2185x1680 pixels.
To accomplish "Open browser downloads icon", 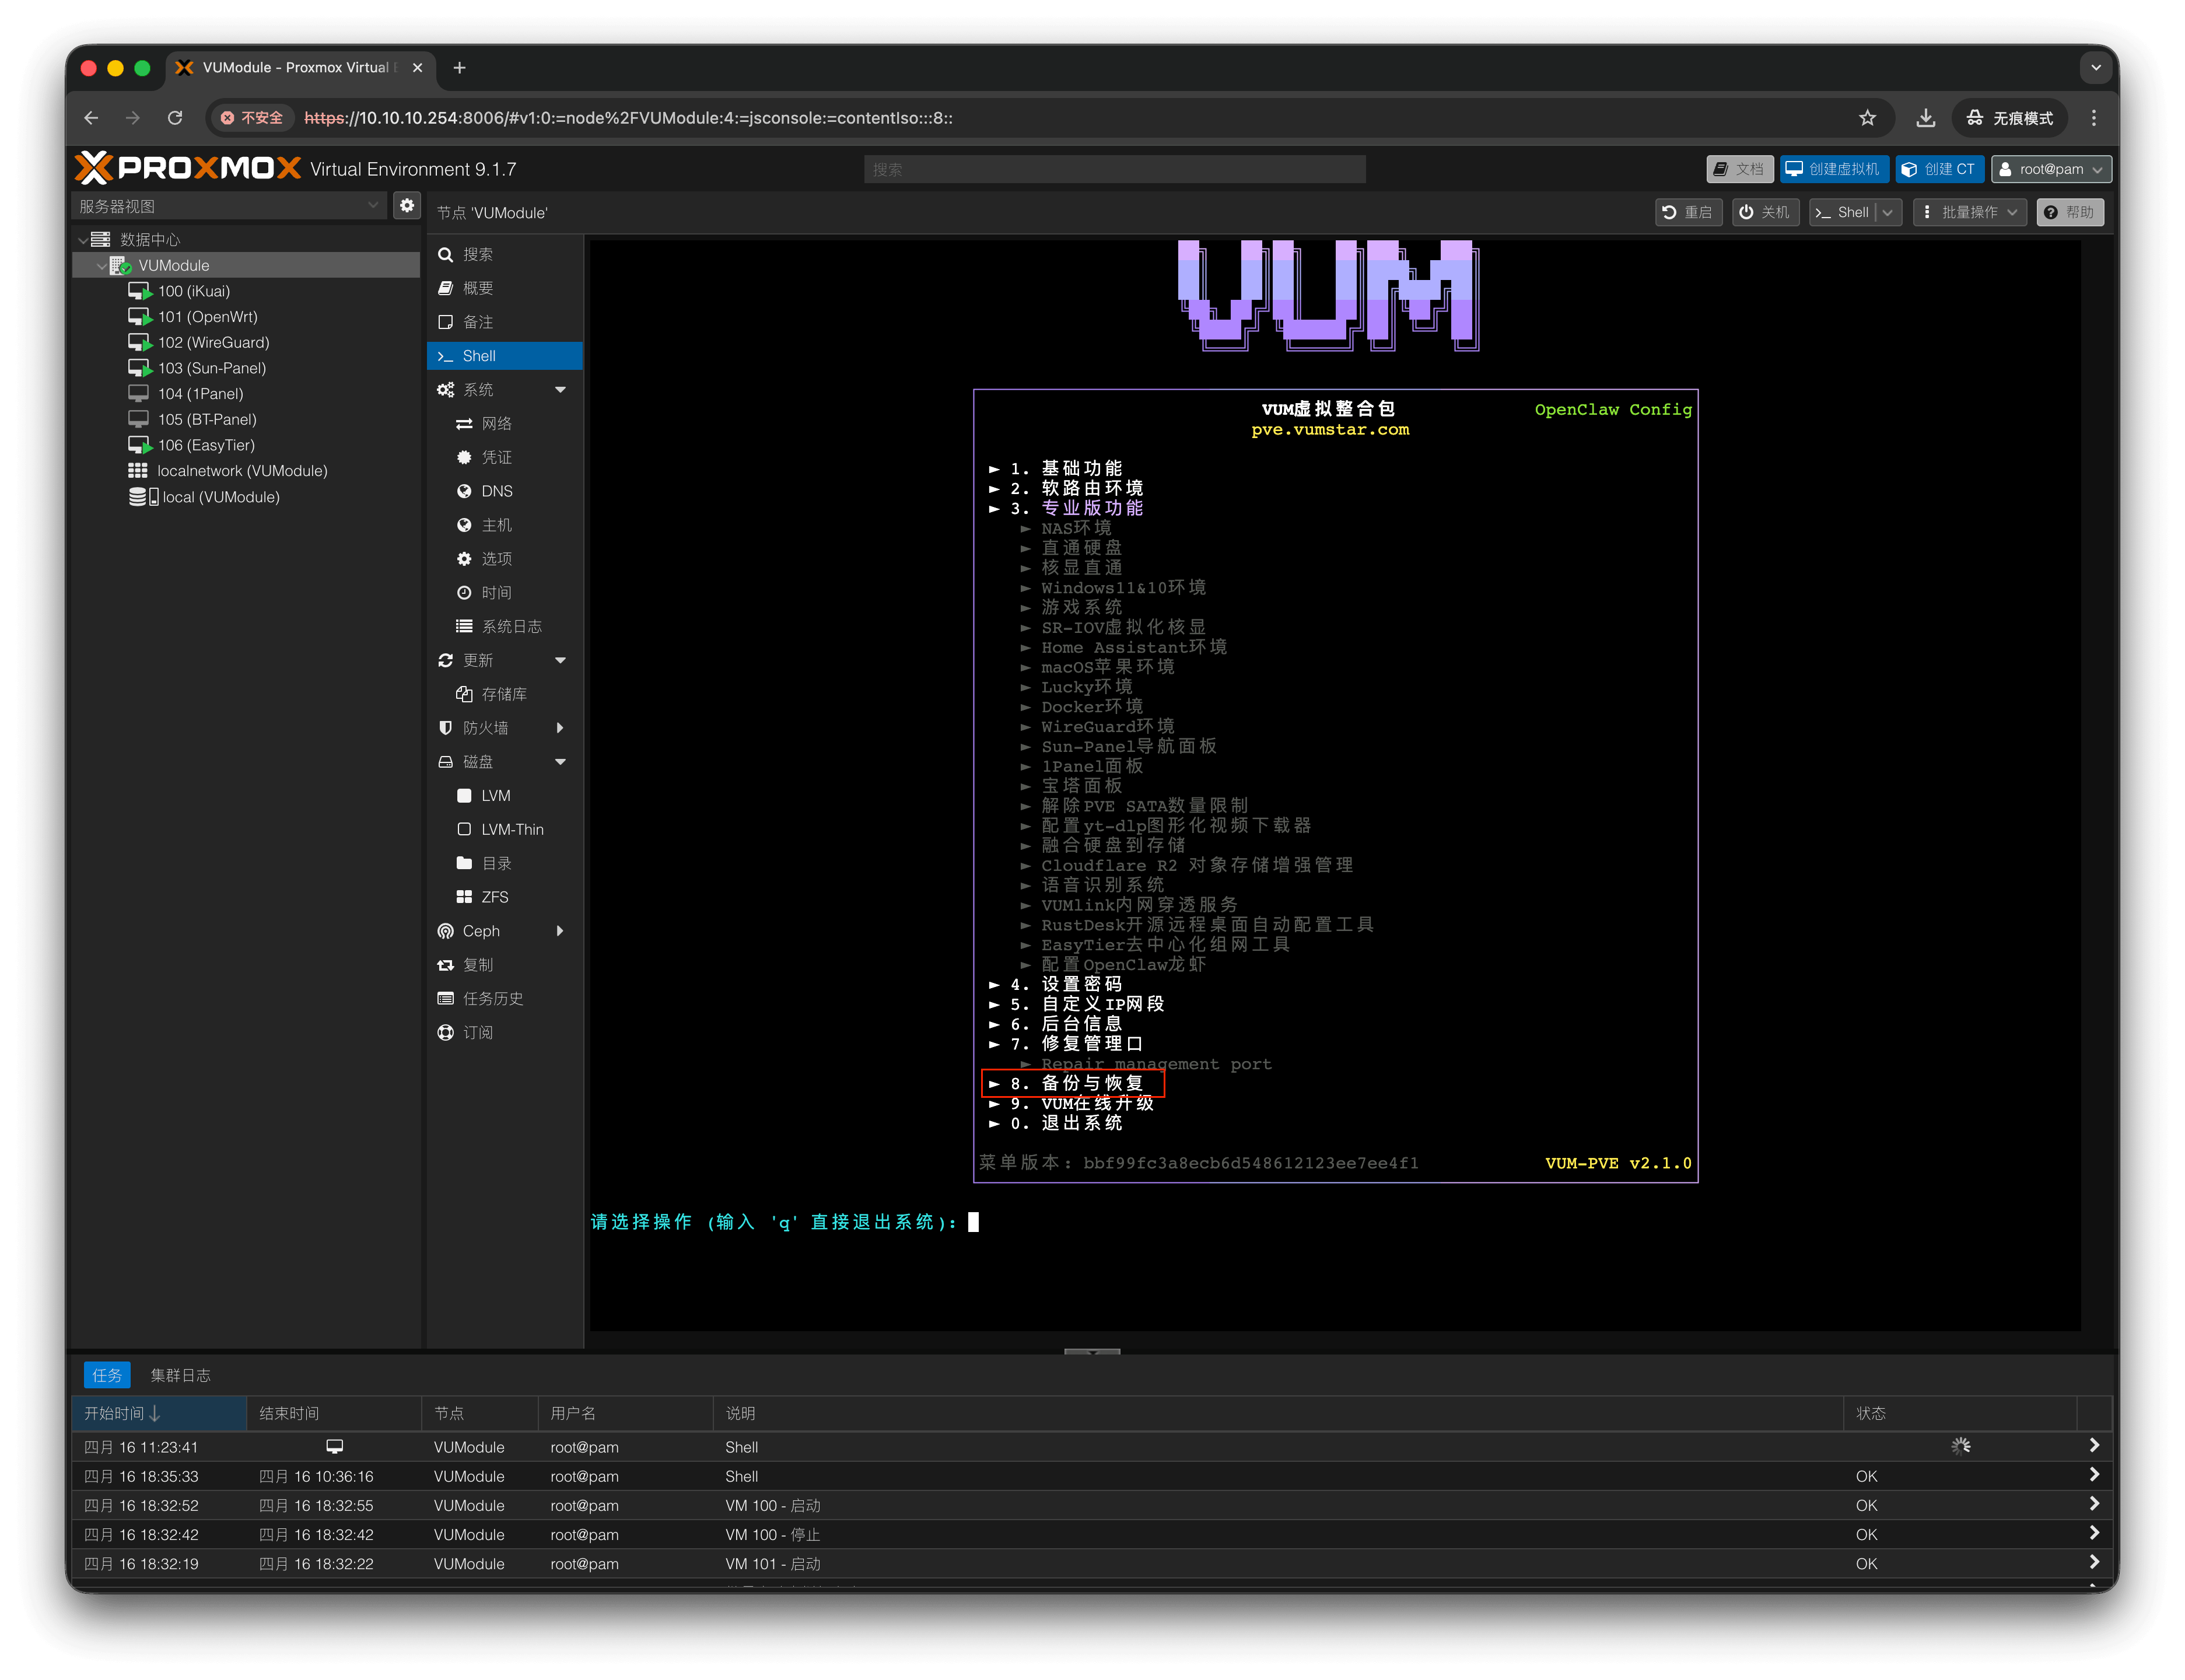I will [x=1925, y=118].
